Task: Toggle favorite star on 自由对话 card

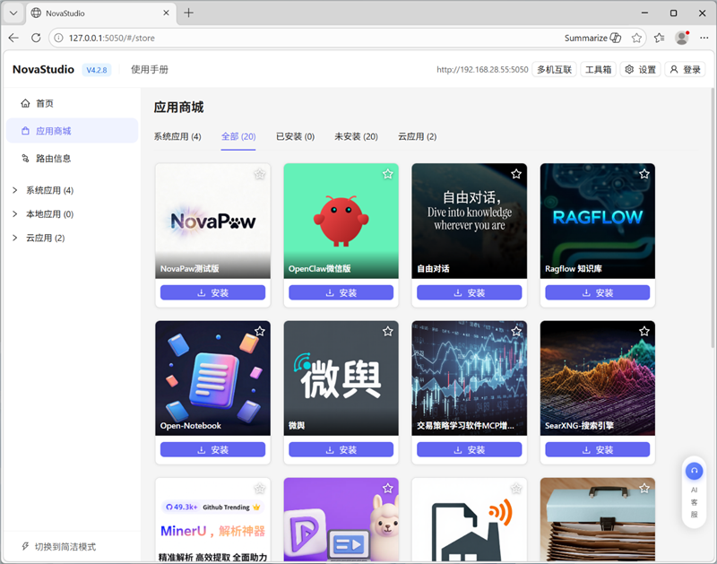Action: tap(516, 174)
